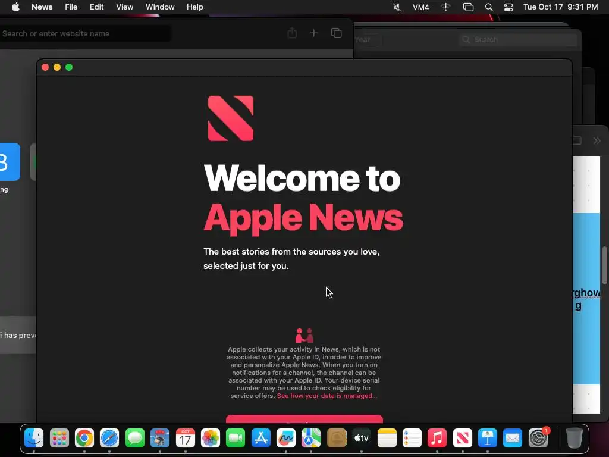This screenshot has width=609, height=457.
Task: Select the Year tab in background window
Action: pyautogui.click(x=367, y=40)
